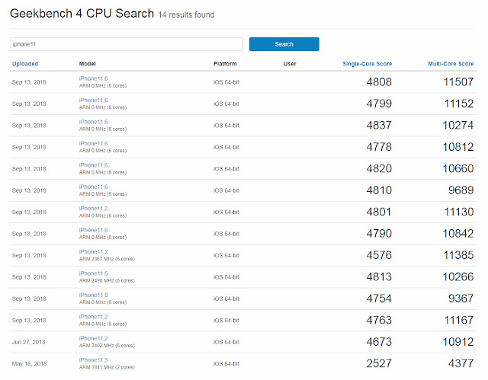The image size is (488, 380).
Task: Sort results by the Uploaded column header
Action: pos(25,64)
